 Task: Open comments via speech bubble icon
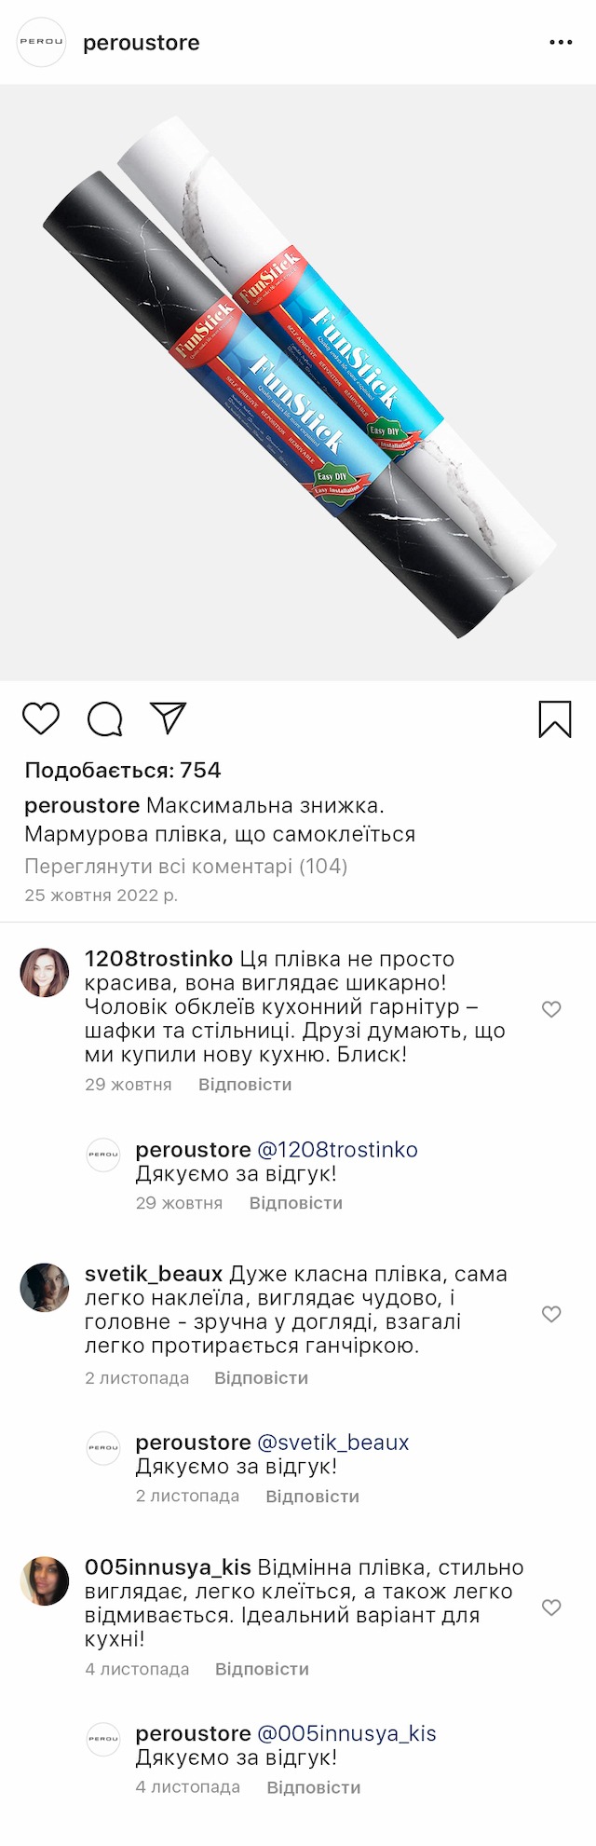click(104, 719)
